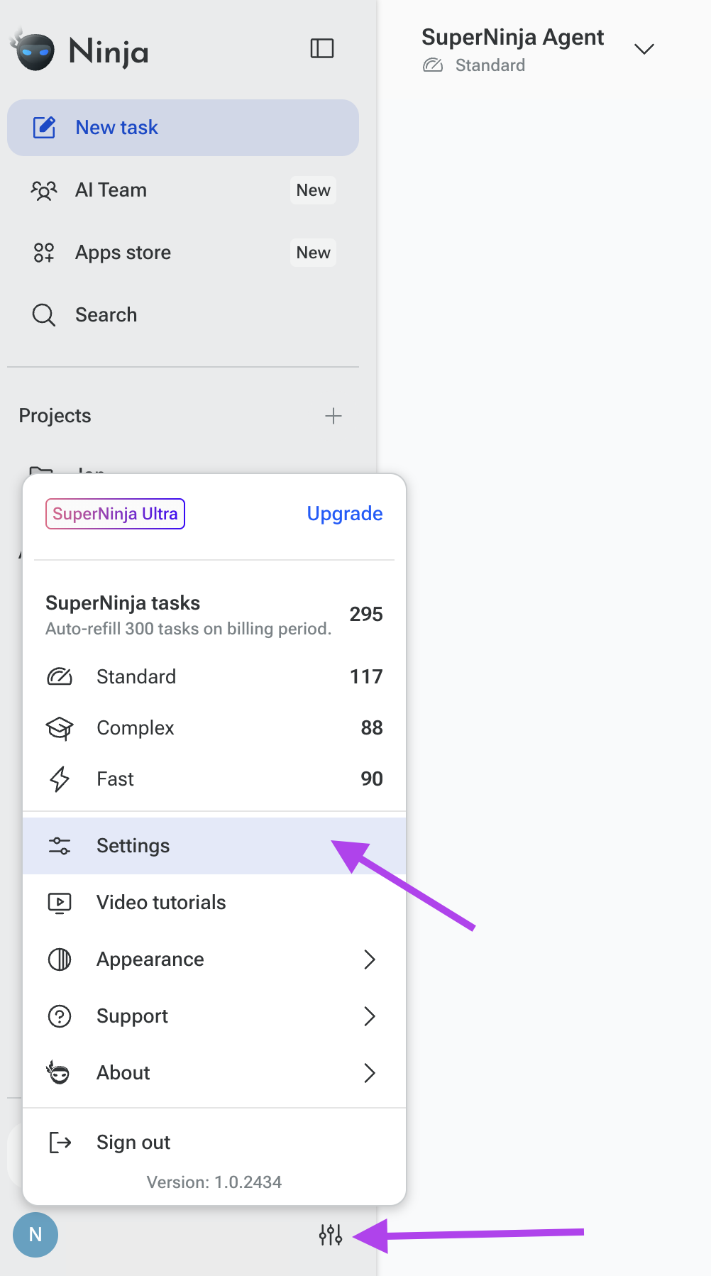Click the Fast label in the popup
The image size is (711, 1276).
tap(115, 779)
